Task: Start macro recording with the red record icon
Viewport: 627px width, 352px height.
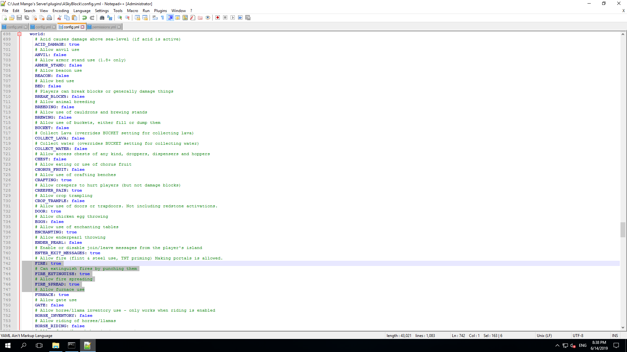Action: coord(217,18)
